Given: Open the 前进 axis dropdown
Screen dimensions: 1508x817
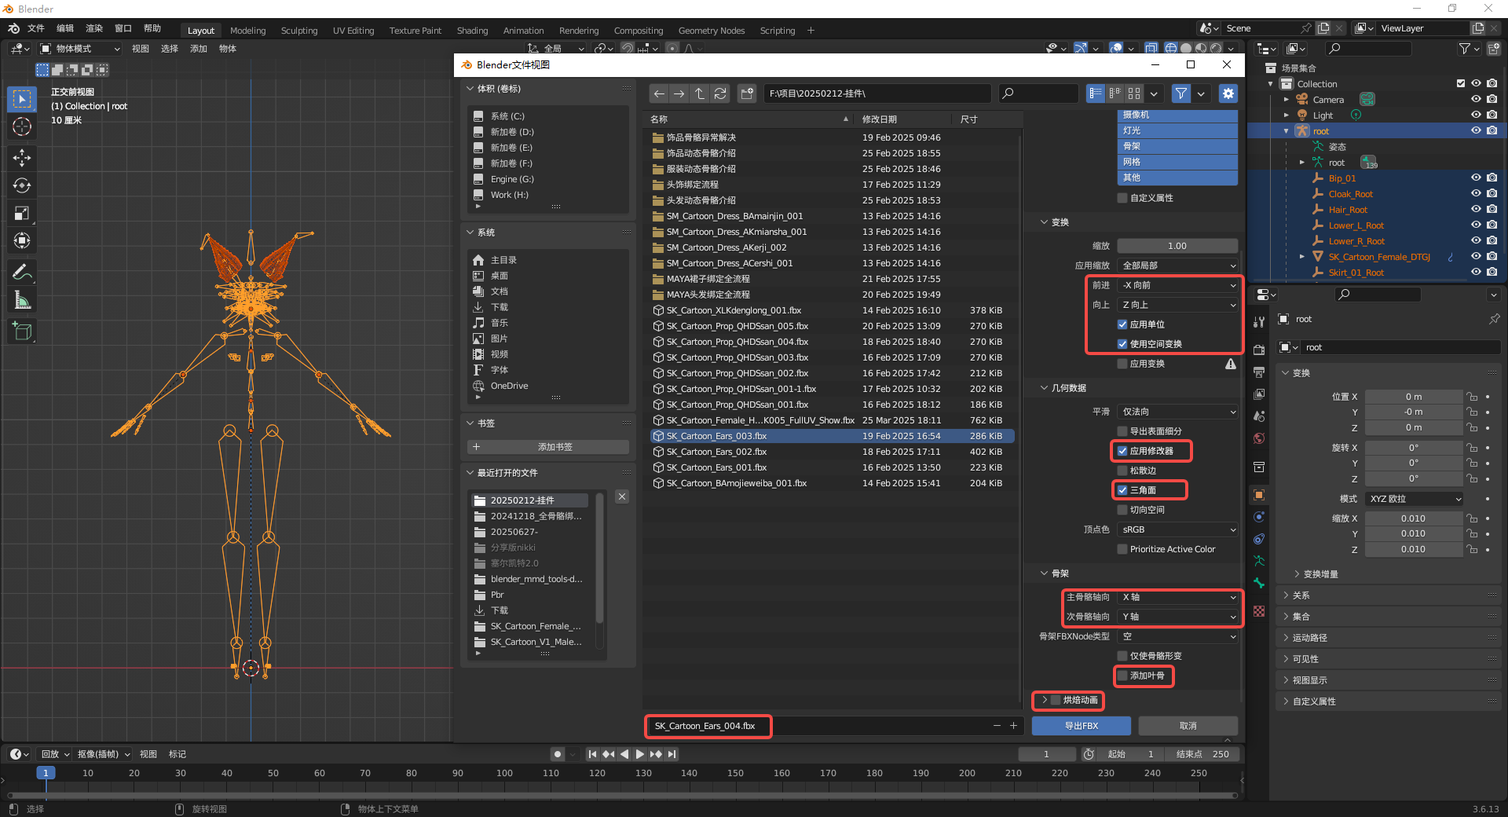Looking at the screenshot, I should [1177, 285].
